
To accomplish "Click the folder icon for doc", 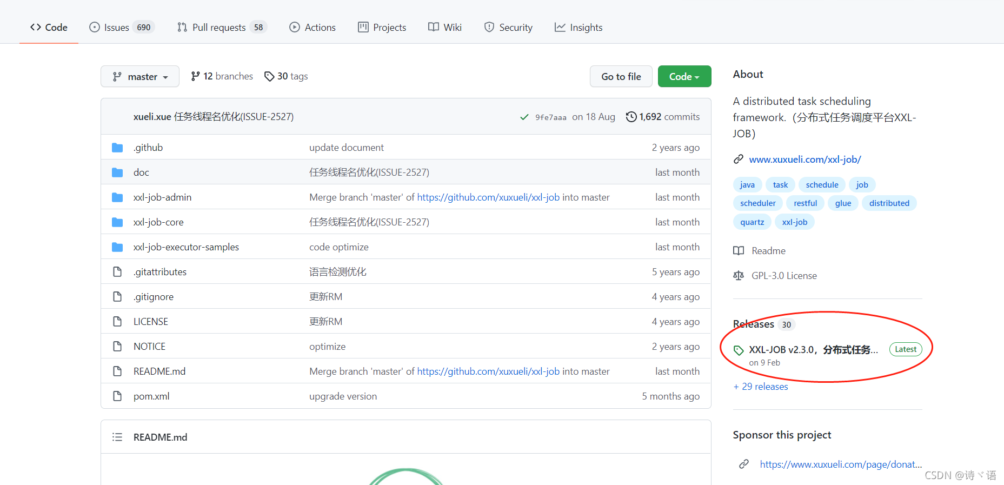I will 117,172.
